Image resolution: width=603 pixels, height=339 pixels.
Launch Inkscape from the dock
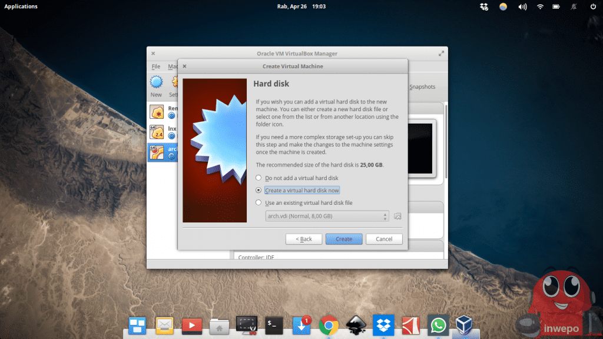pos(356,325)
